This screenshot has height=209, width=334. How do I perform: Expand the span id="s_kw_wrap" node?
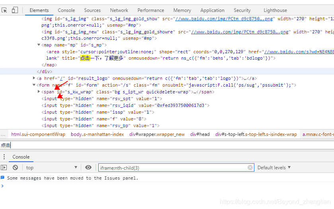pyautogui.click(x=39, y=91)
